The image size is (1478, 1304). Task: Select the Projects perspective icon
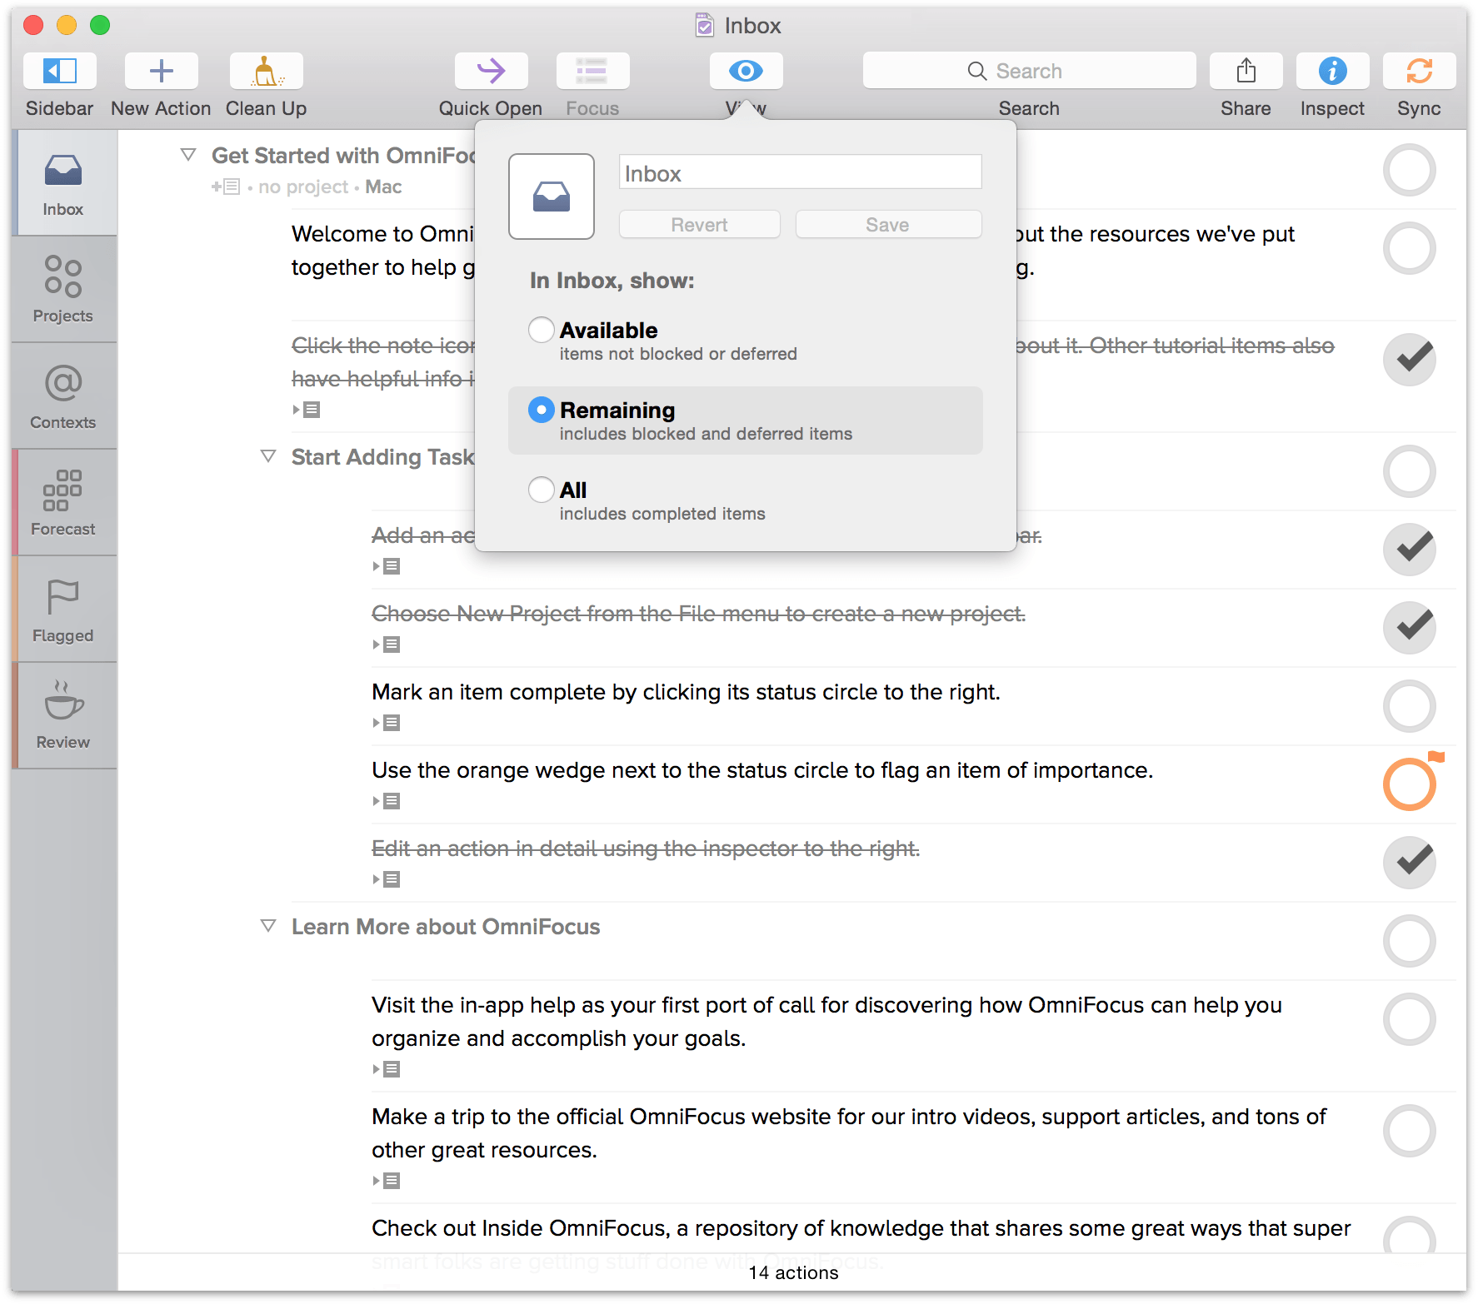click(63, 287)
